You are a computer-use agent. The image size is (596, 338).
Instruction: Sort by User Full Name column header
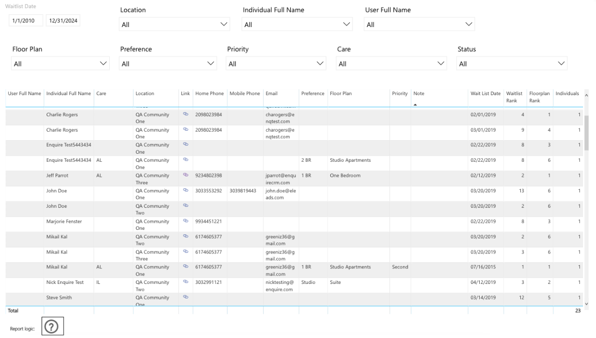25,94
